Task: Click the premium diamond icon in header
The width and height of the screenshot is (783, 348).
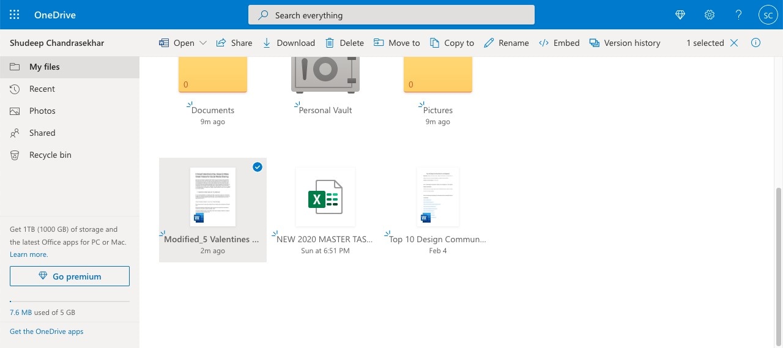Action: [680, 15]
